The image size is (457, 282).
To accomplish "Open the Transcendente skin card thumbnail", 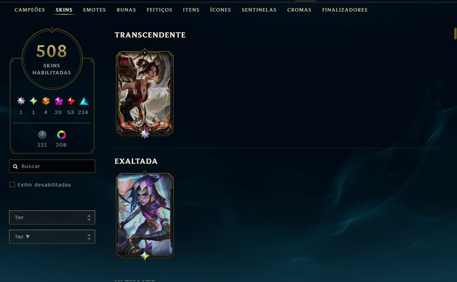I will (x=145, y=93).
